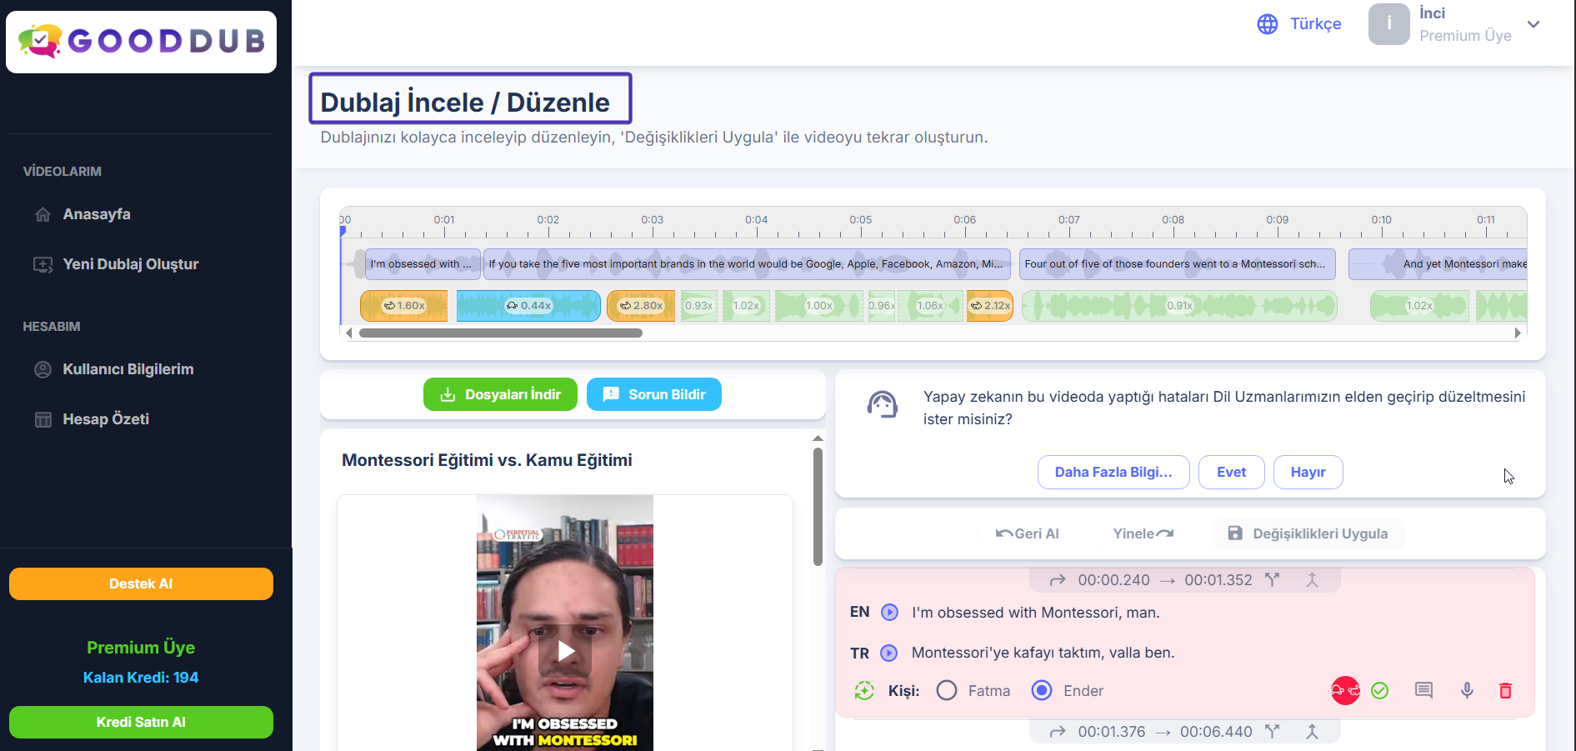This screenshot has width=1576, height=751.
Task: Click the Dosyaları İndir button
Action: pyautogui.click(x=500, y=394)
